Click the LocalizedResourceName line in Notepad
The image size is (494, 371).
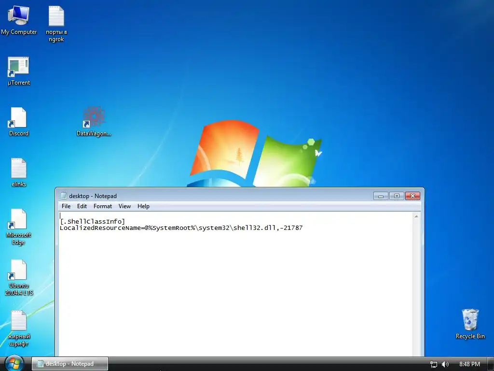181,228
